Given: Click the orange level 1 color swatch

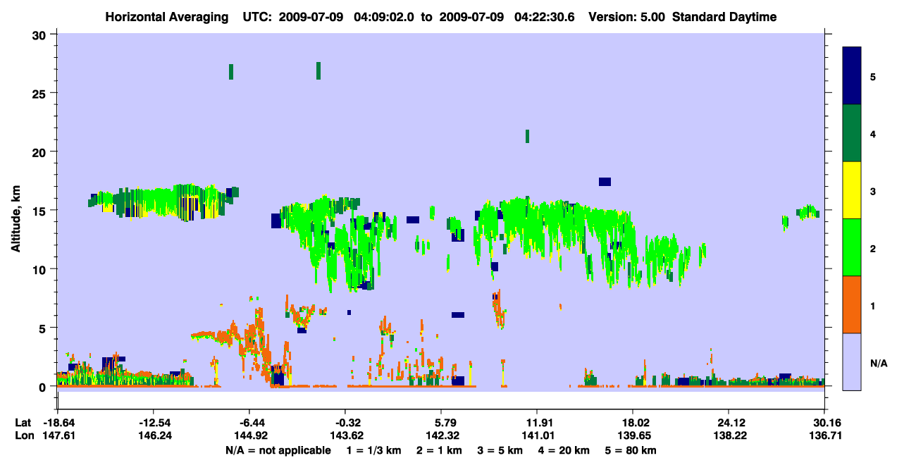Looking at the screenshot, I should tap(852, 304).
